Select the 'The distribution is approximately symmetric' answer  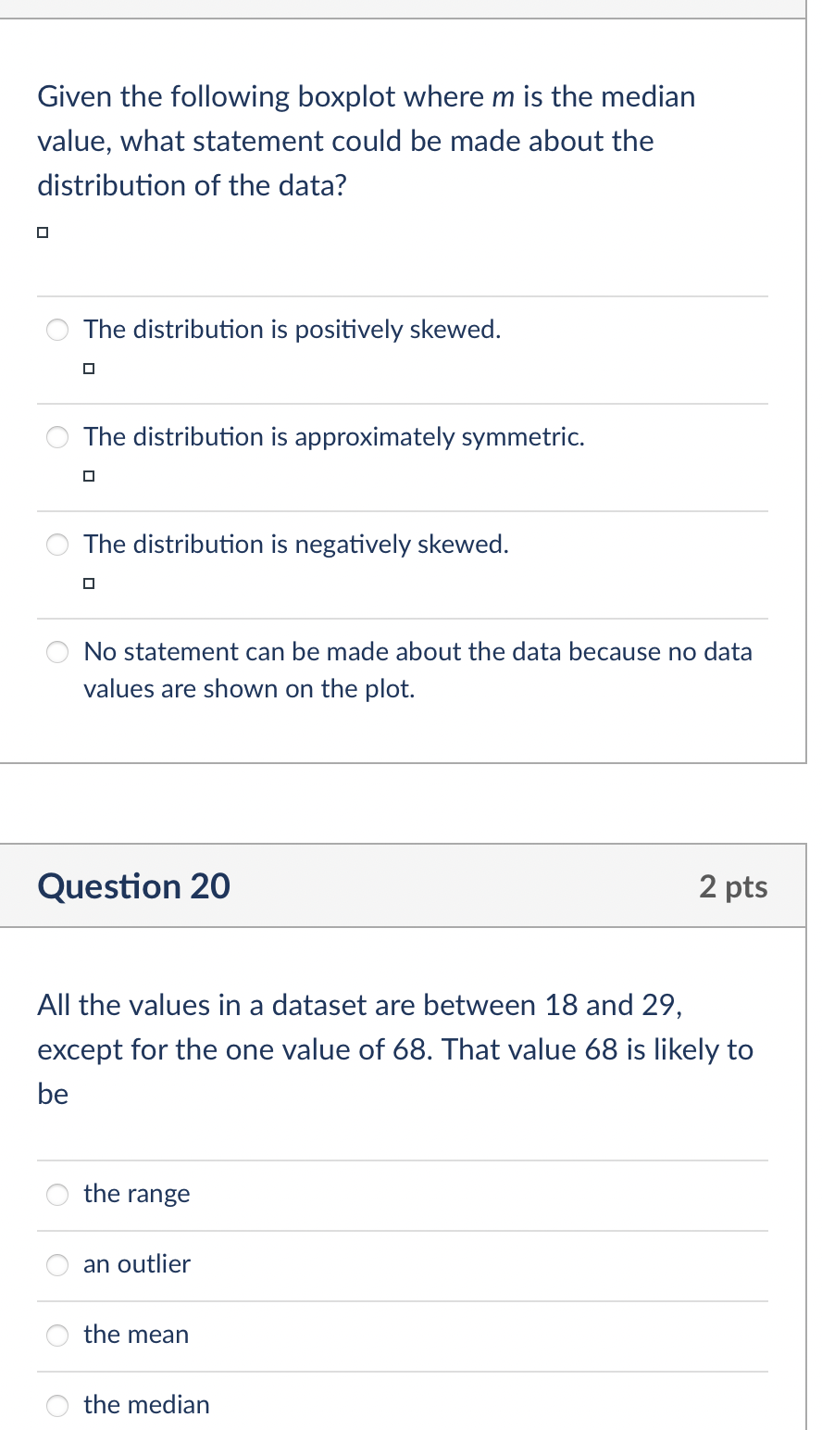pos(56,437)
